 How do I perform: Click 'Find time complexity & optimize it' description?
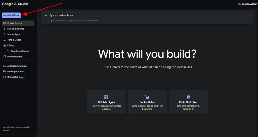click(x=188, y=108)
